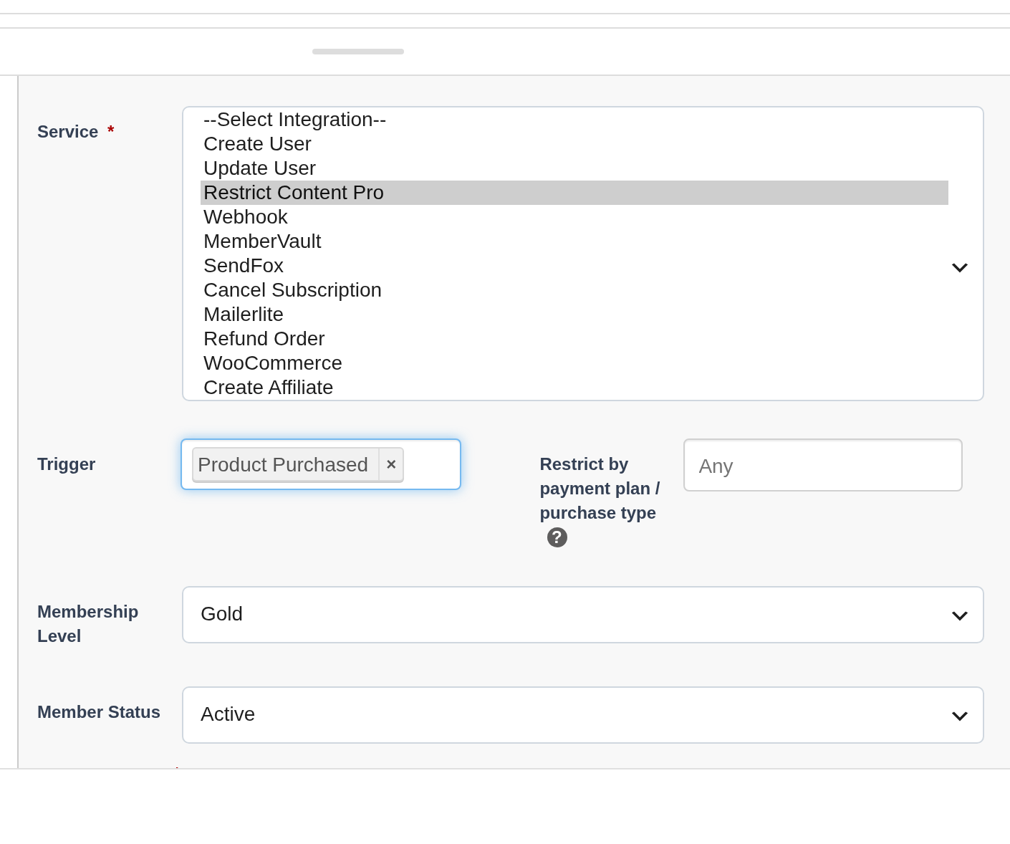
Task: Click the Member Status label
Action: point(99,712)
